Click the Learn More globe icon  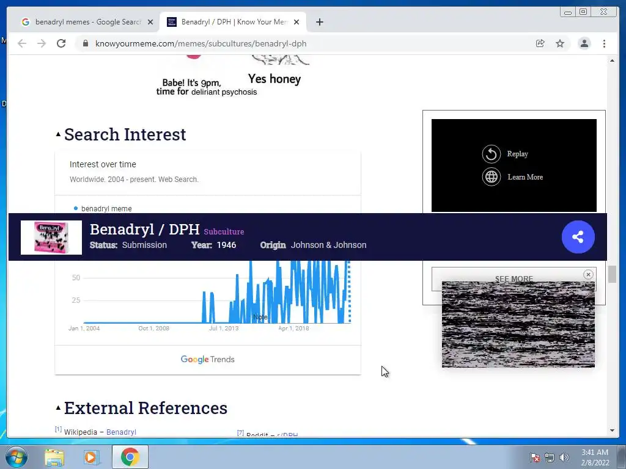[491, 177]
